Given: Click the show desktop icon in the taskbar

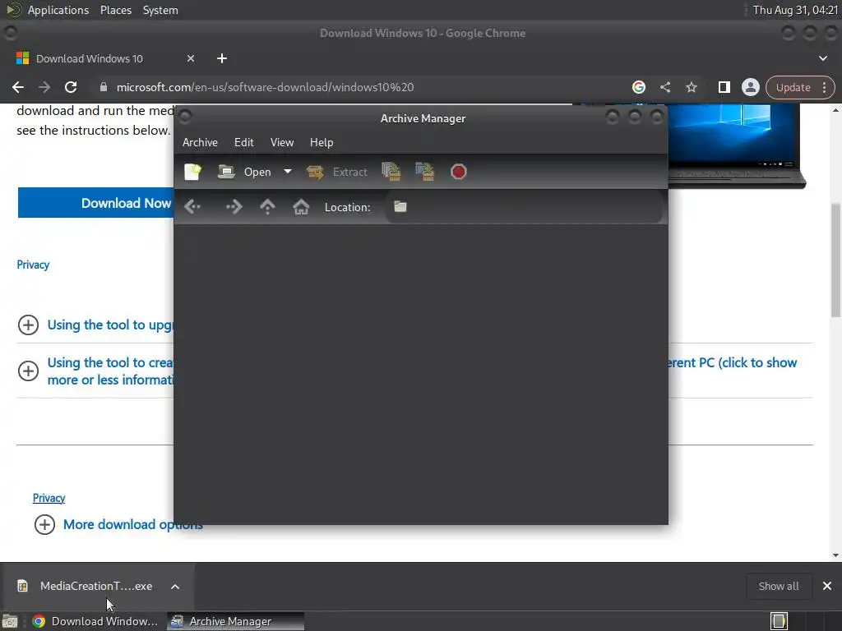Looking at the screenshot, I should click(10, 621).
